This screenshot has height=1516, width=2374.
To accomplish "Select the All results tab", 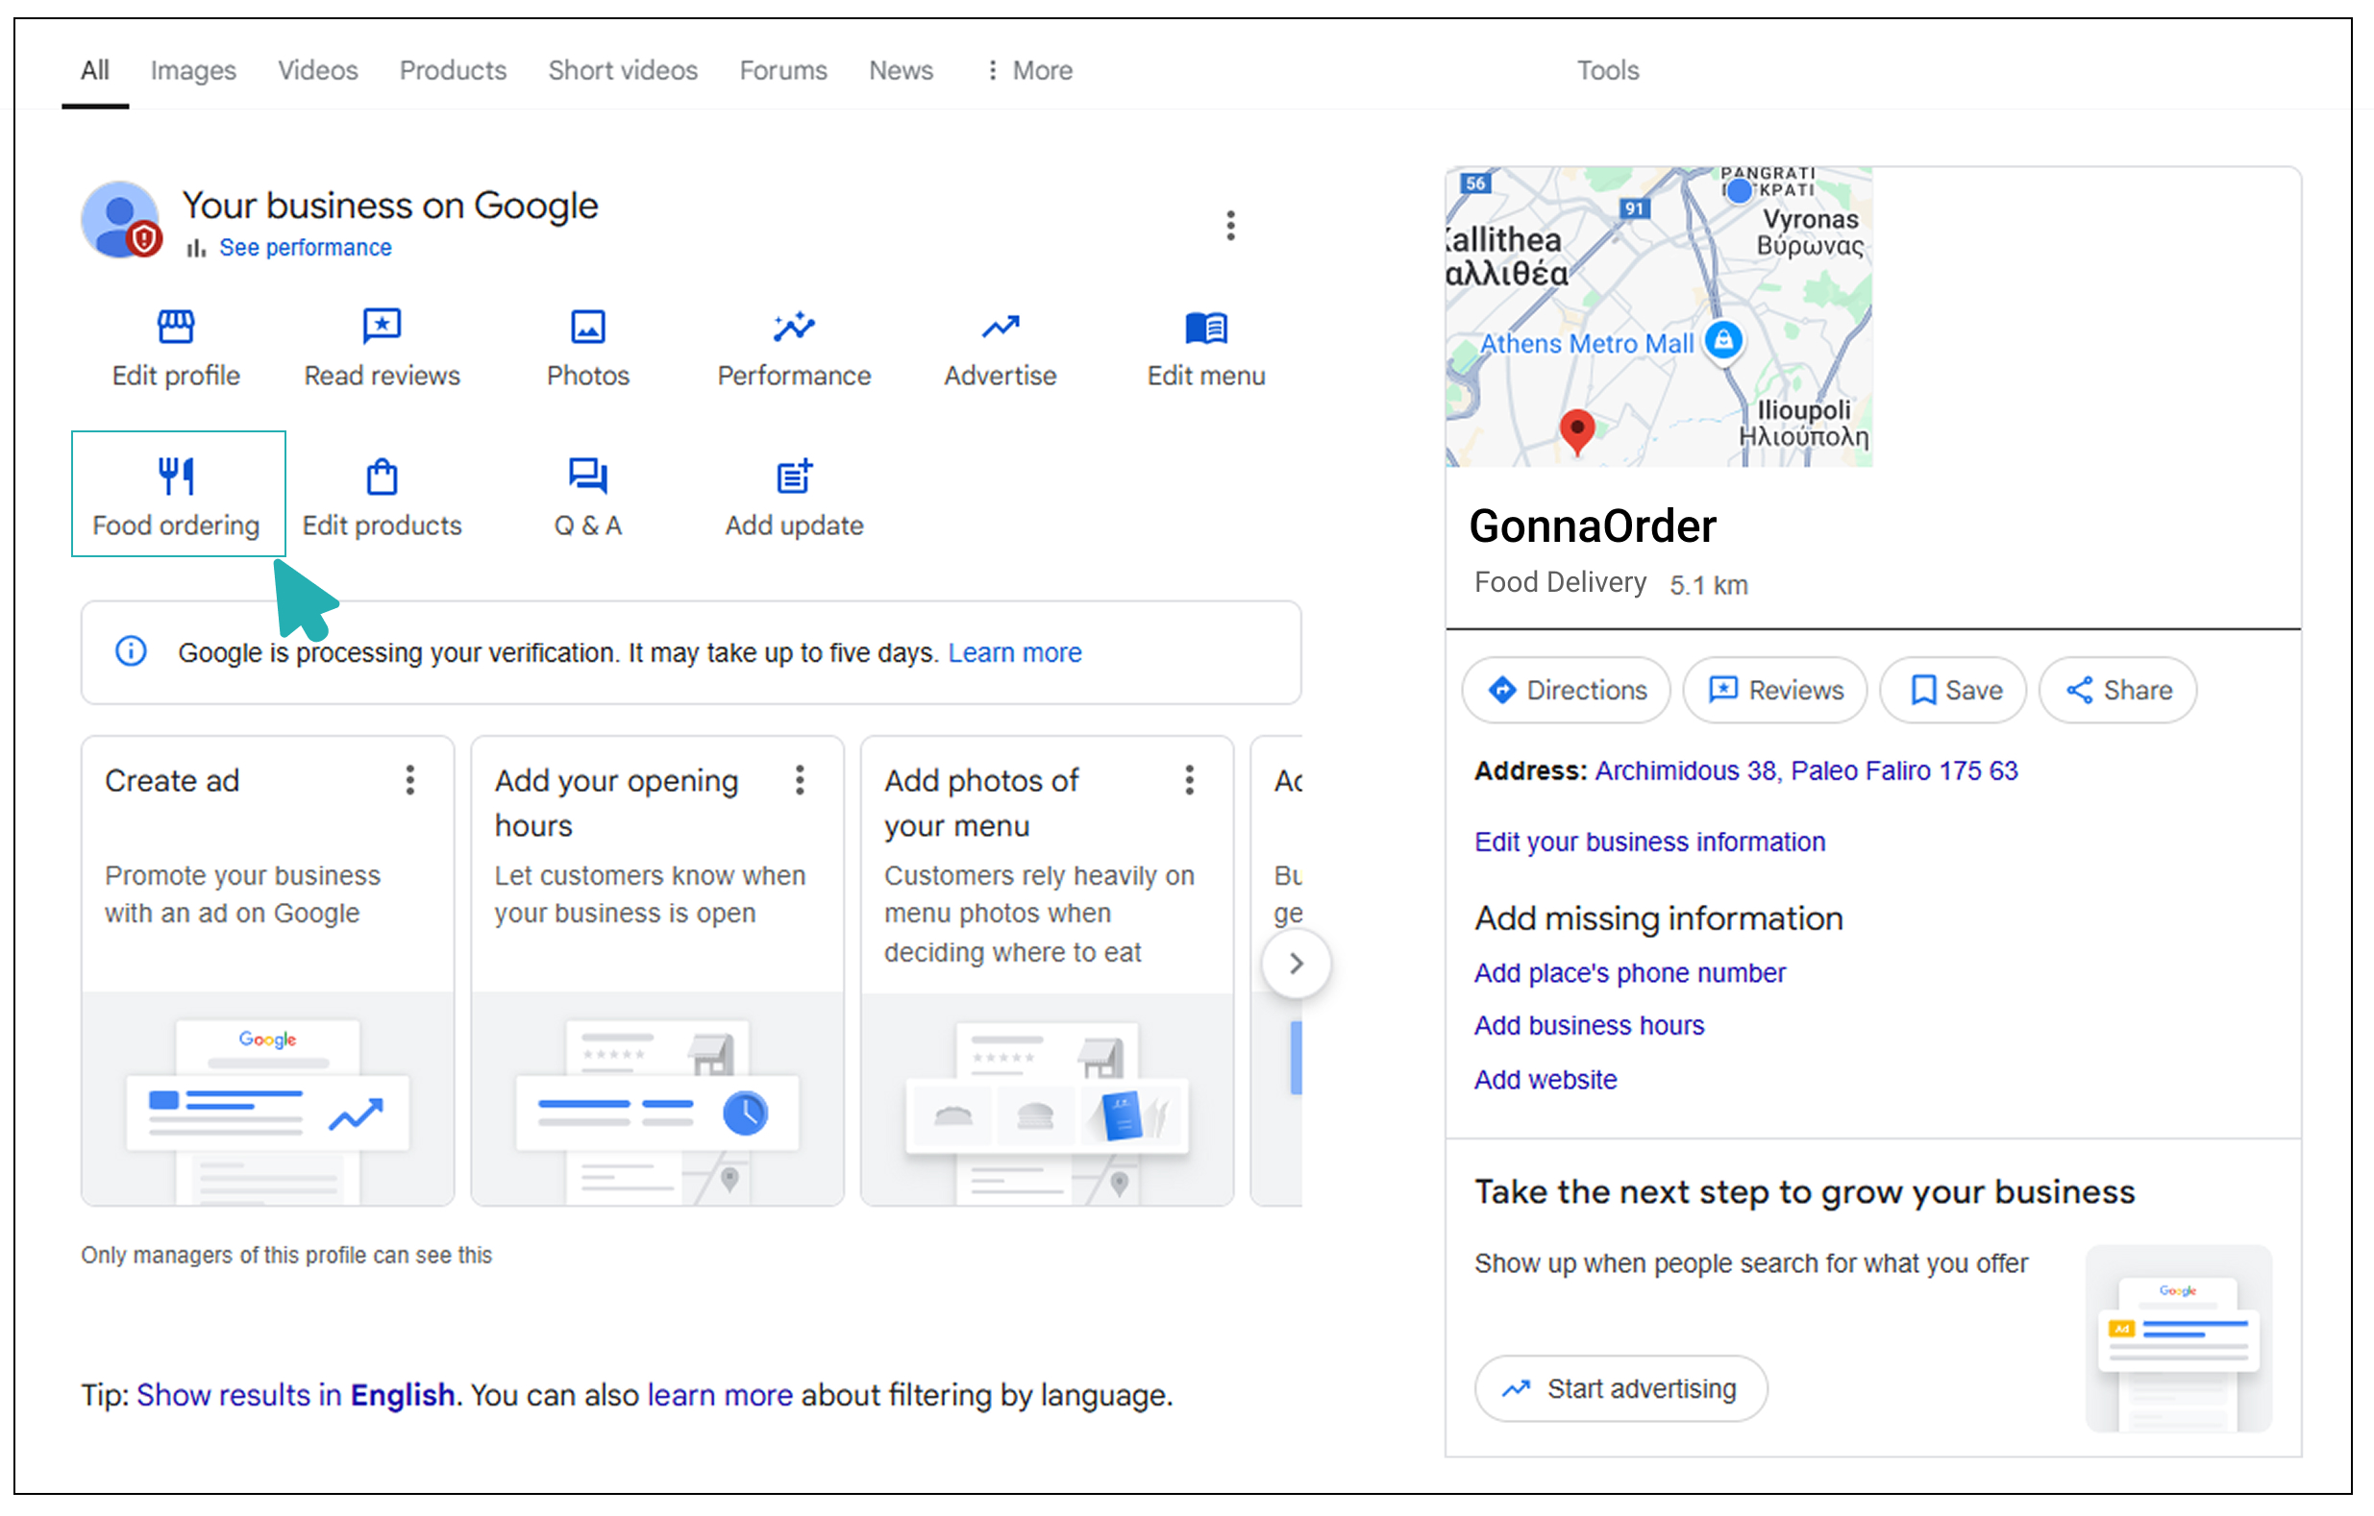I will [x=94, y=70].
